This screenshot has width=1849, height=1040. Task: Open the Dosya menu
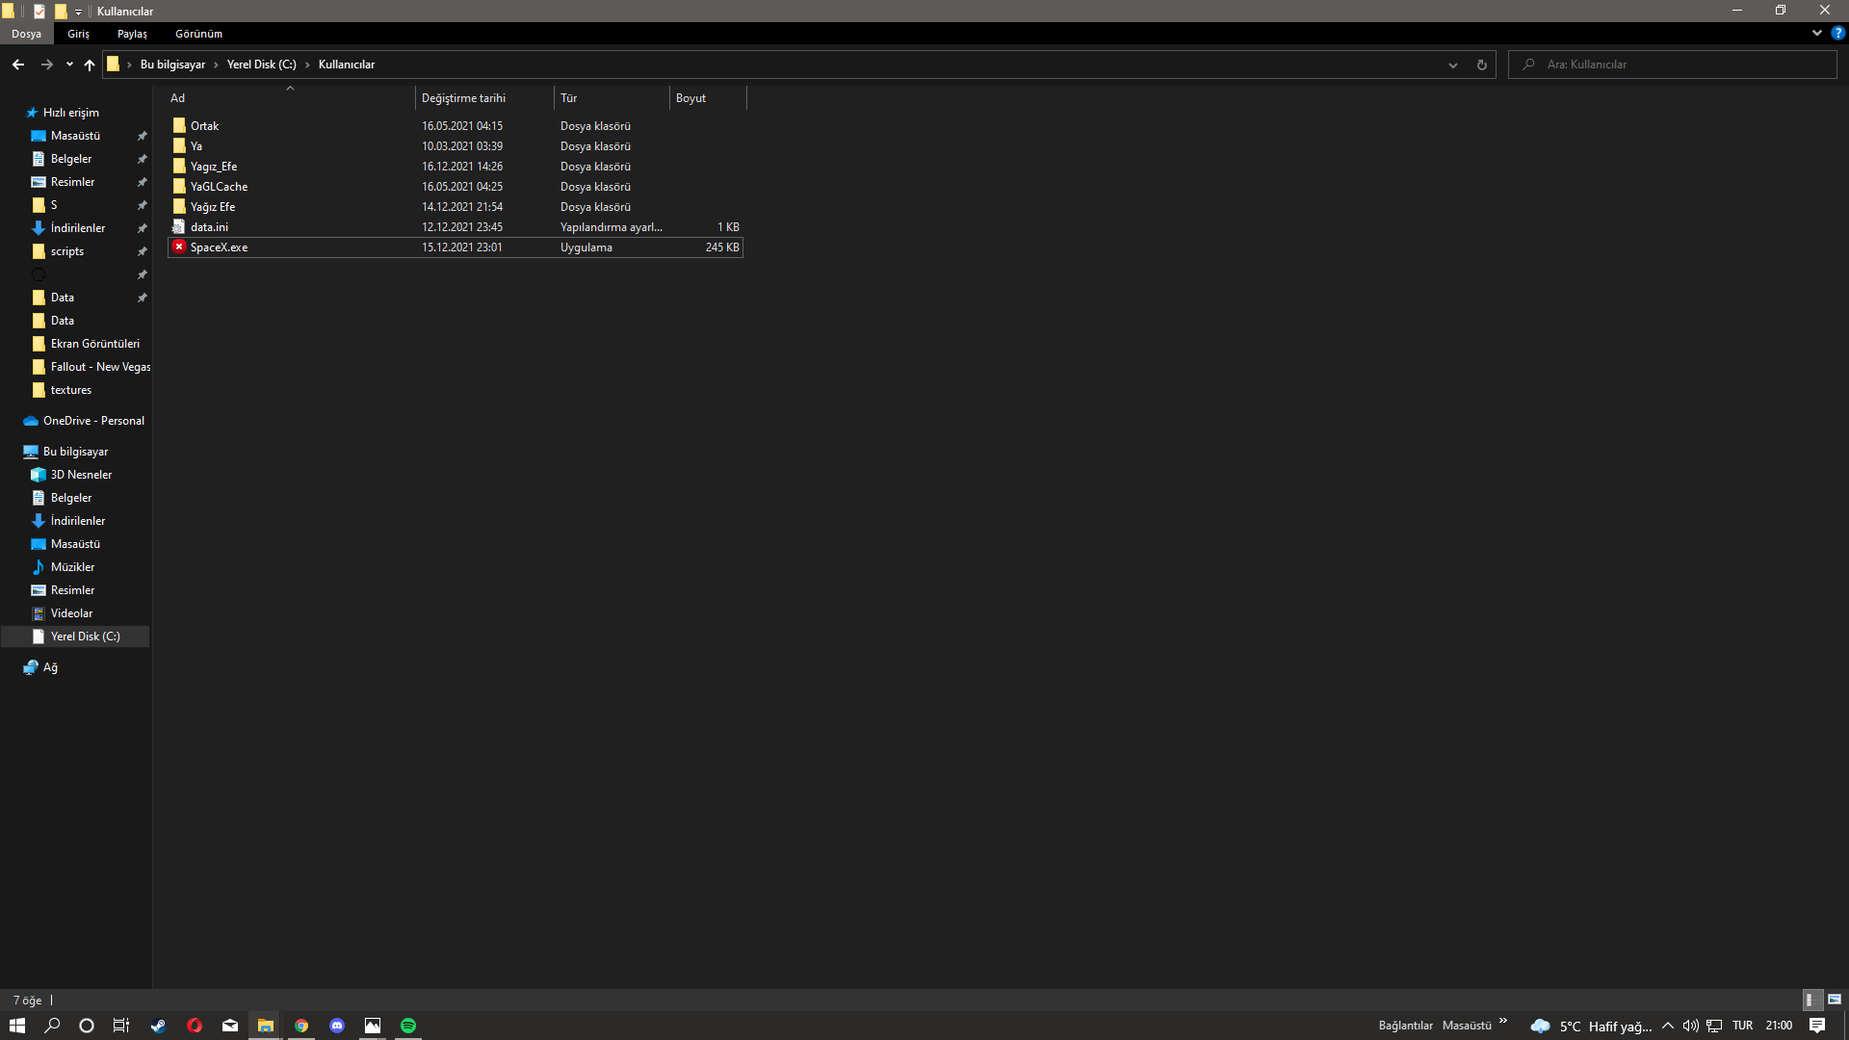pyautogui.click(x=26, y=34)
